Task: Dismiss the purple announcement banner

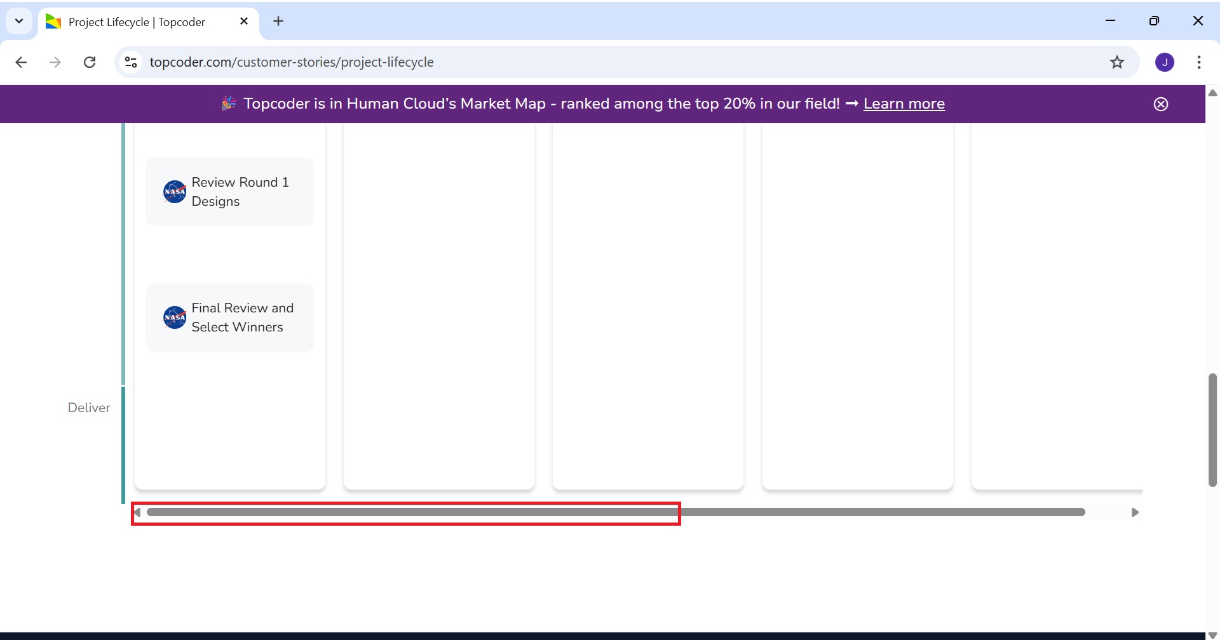Action: [x=1161, y=104]
